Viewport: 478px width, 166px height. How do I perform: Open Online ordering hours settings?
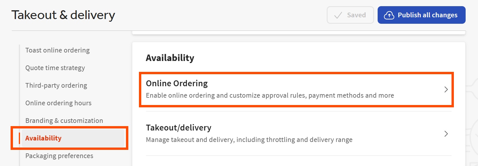(x=58, y=103)
